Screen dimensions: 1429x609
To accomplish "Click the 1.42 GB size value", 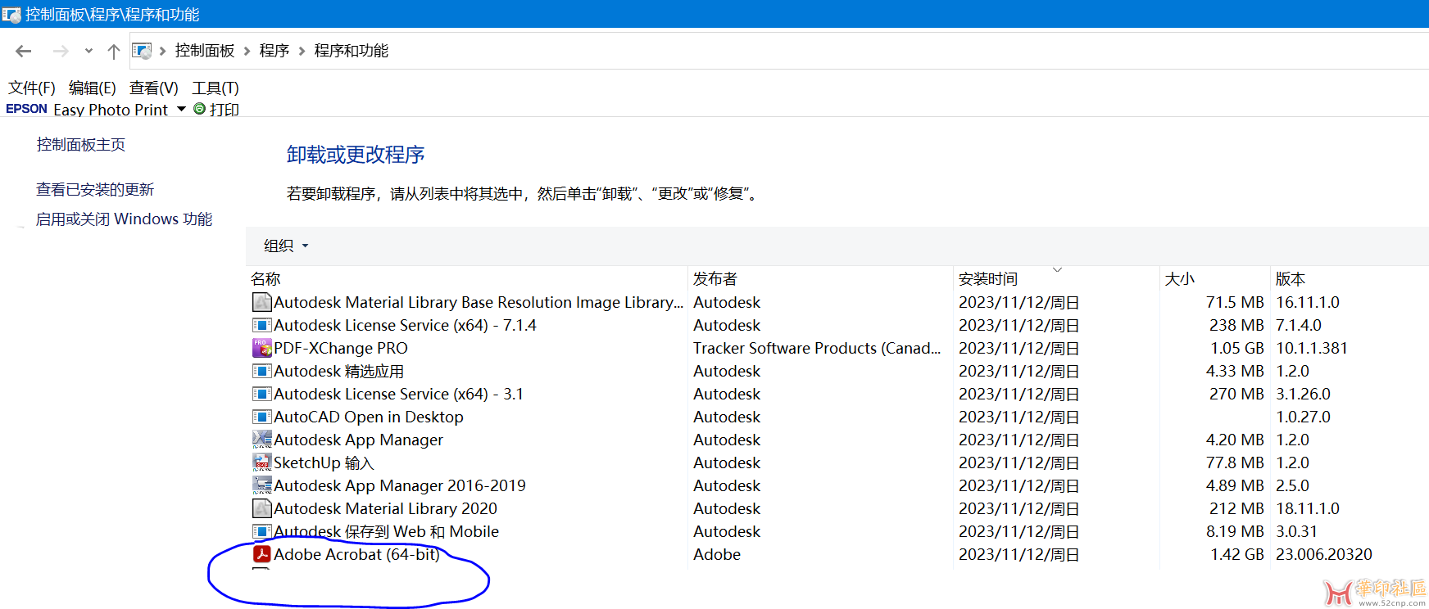I will 1237,554.
